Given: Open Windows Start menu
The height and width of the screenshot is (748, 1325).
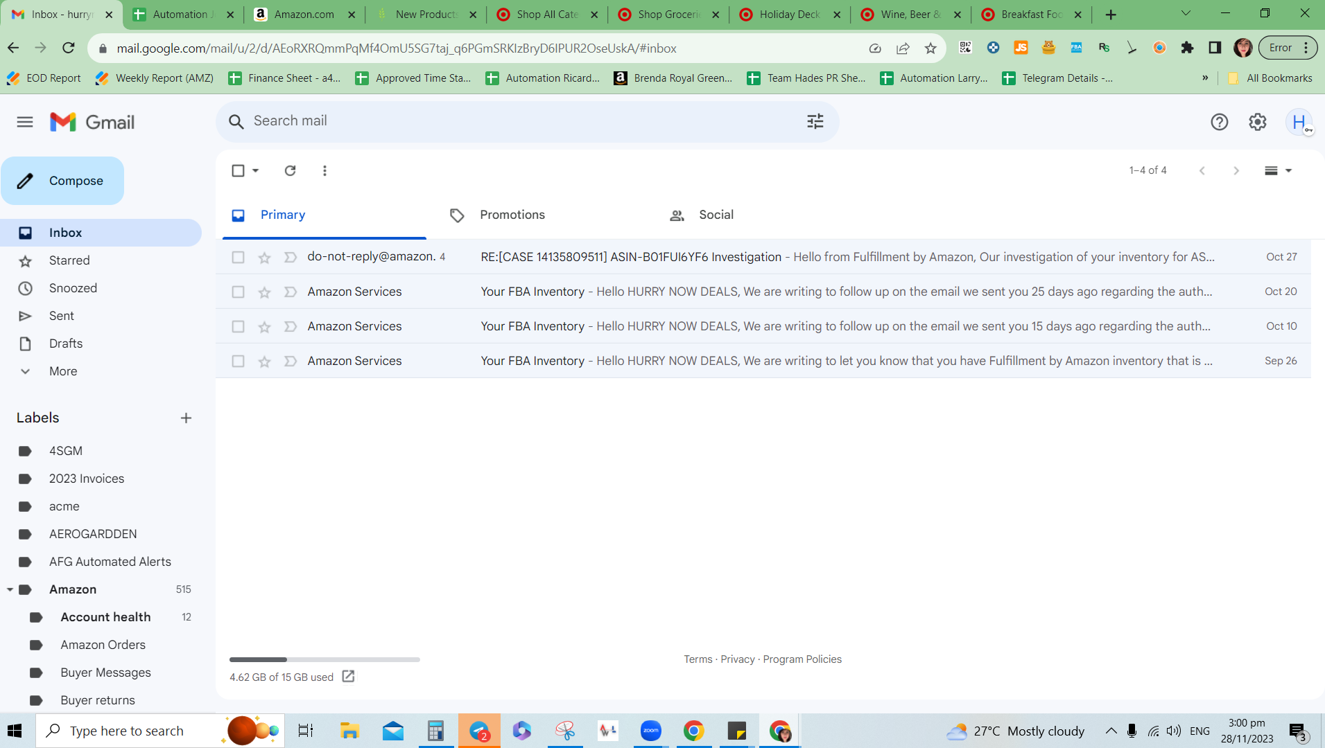Looking at the screenshot, I should tap(15, 731).
